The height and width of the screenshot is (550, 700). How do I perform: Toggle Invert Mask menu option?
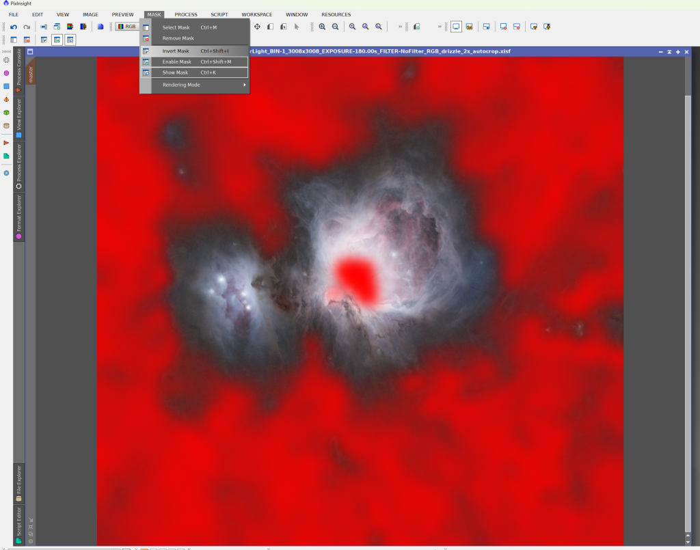(176, 51)
